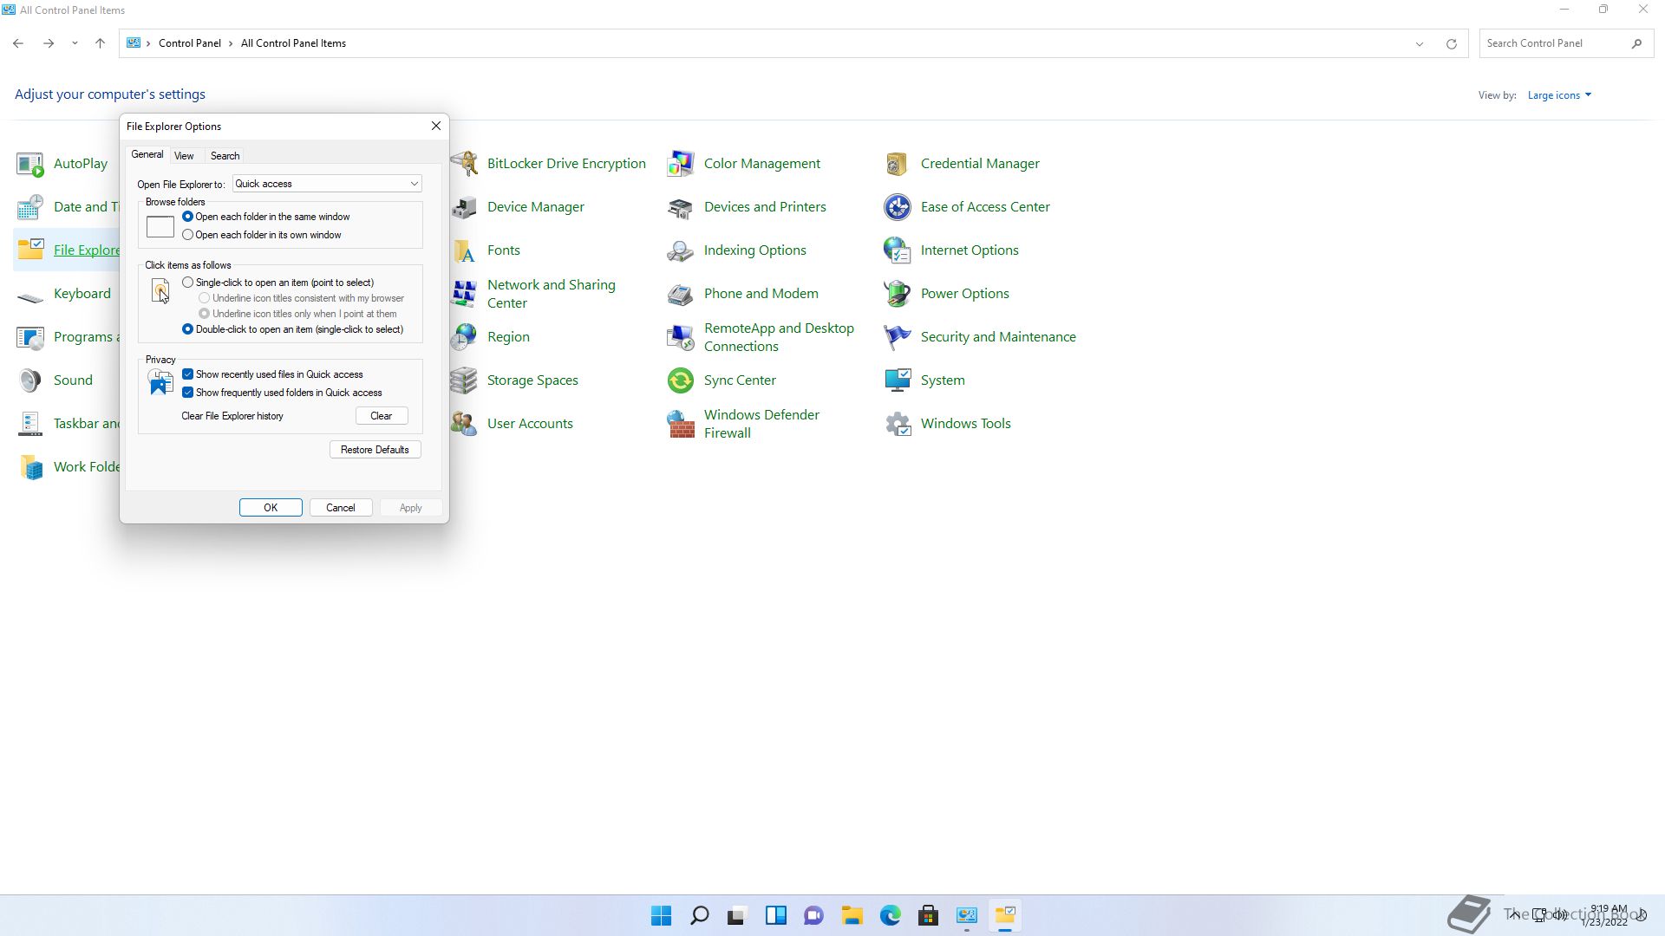The width and height of the screenshot is (1665, 936).
Task: Click the Sound speaker icon
Action: 30,380
